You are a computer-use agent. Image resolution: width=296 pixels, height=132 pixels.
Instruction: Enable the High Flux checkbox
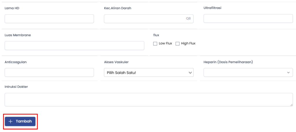(x=177, y=43)
